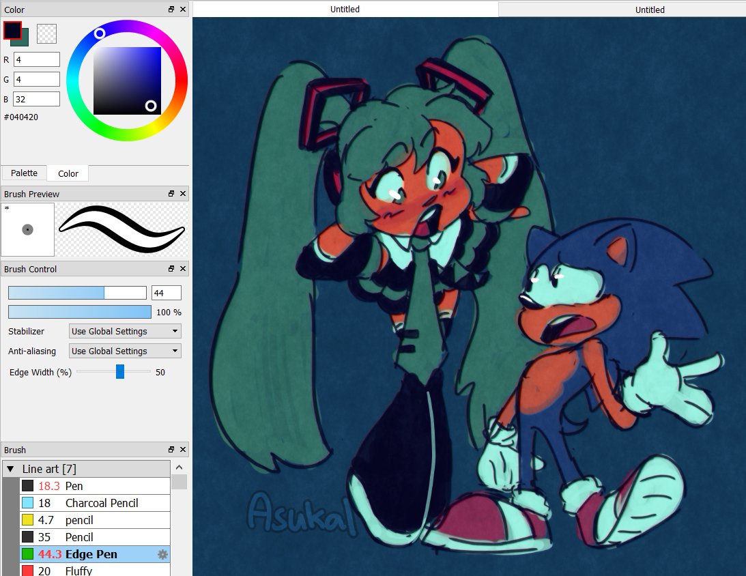Select the 4.7 pencil brush
The image size is (746, 576).
point(95,520)
